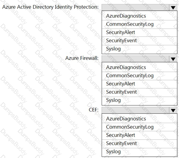Pick CommonSecurityLog under Azure Firewall
The width and height of the screenshot is (179, 158).
[x=140, y=76]
